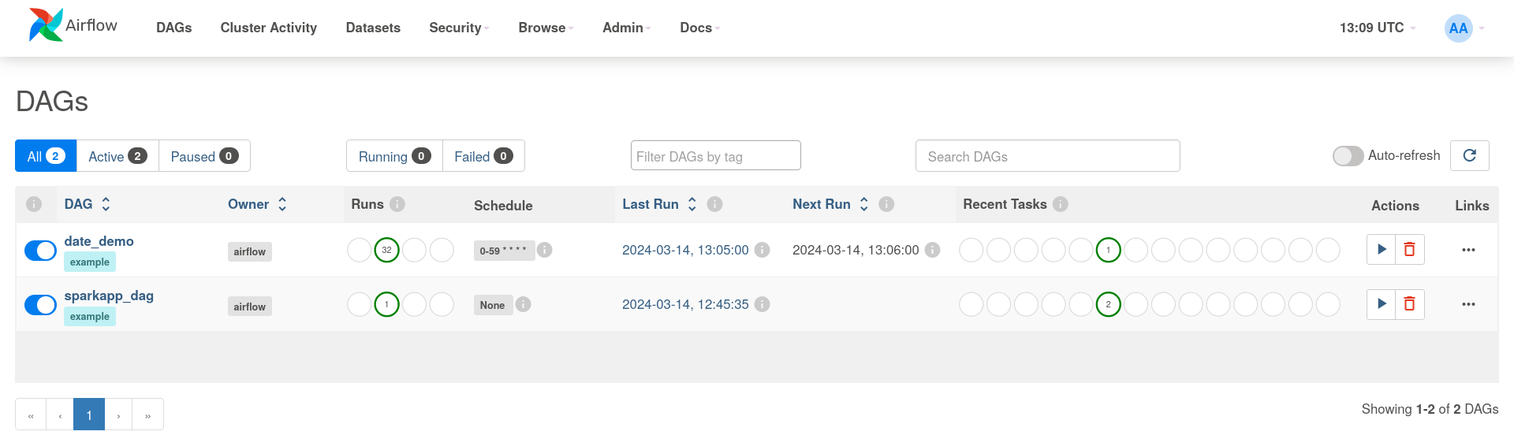Pause the sparkapp_dag toggle switch
This screenshot has width=1514, height=435.
click(x=40, y=305)
